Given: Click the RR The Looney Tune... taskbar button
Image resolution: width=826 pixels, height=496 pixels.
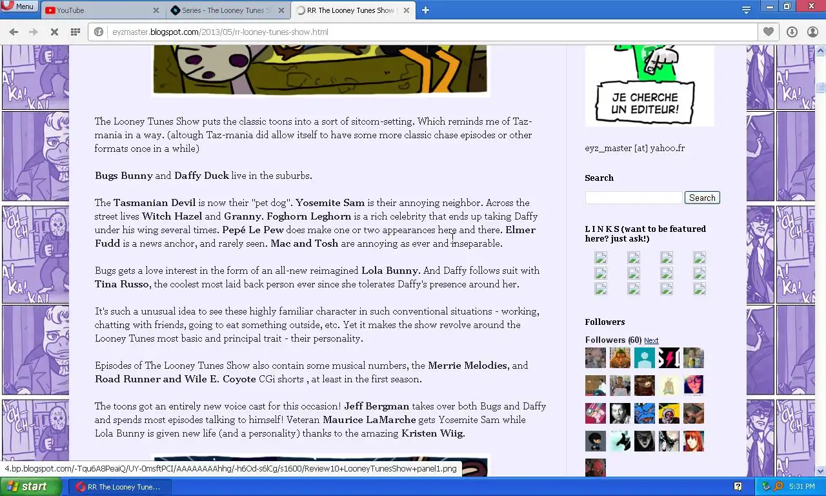Looking at the screenshot, I should tap(120, 487).
